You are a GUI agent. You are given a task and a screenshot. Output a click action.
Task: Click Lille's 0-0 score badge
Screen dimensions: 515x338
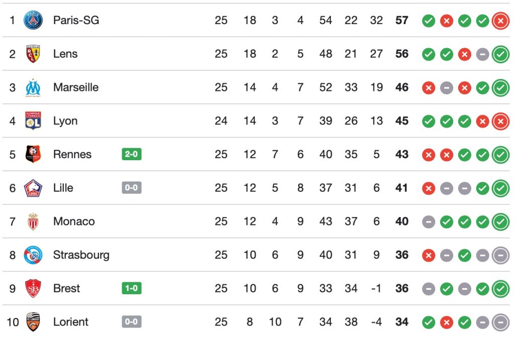tap(131, 188)
